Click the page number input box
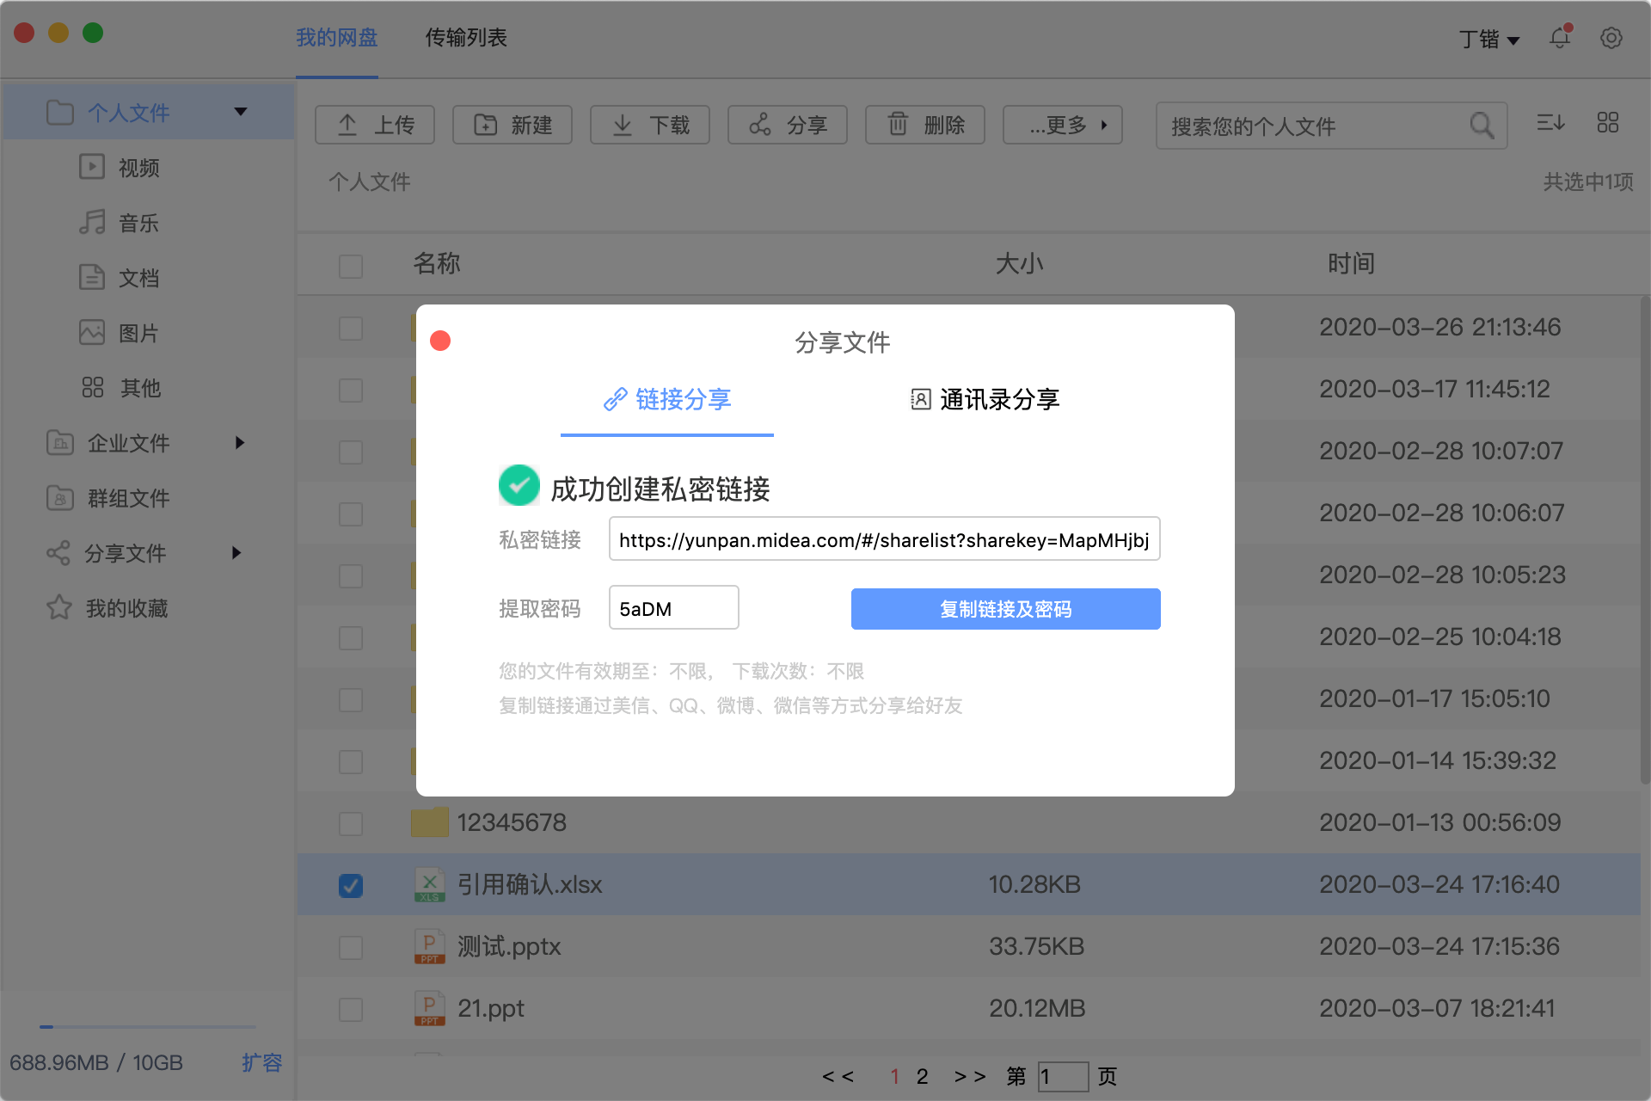The image size is (1651, 1101). (x=1063, y=1076)
